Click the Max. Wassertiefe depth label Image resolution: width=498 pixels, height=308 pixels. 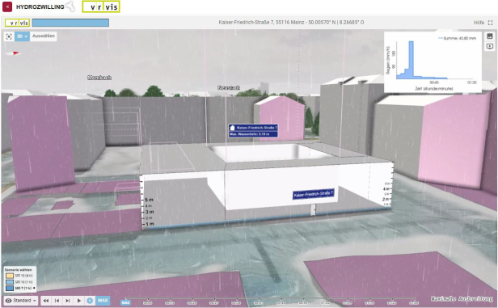(x=253, y=134)
